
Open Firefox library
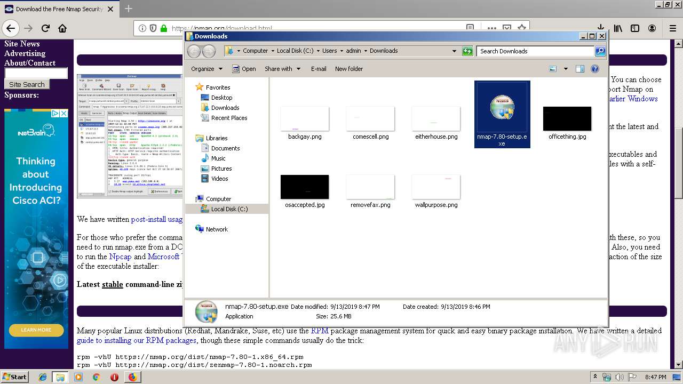point(618,28)
